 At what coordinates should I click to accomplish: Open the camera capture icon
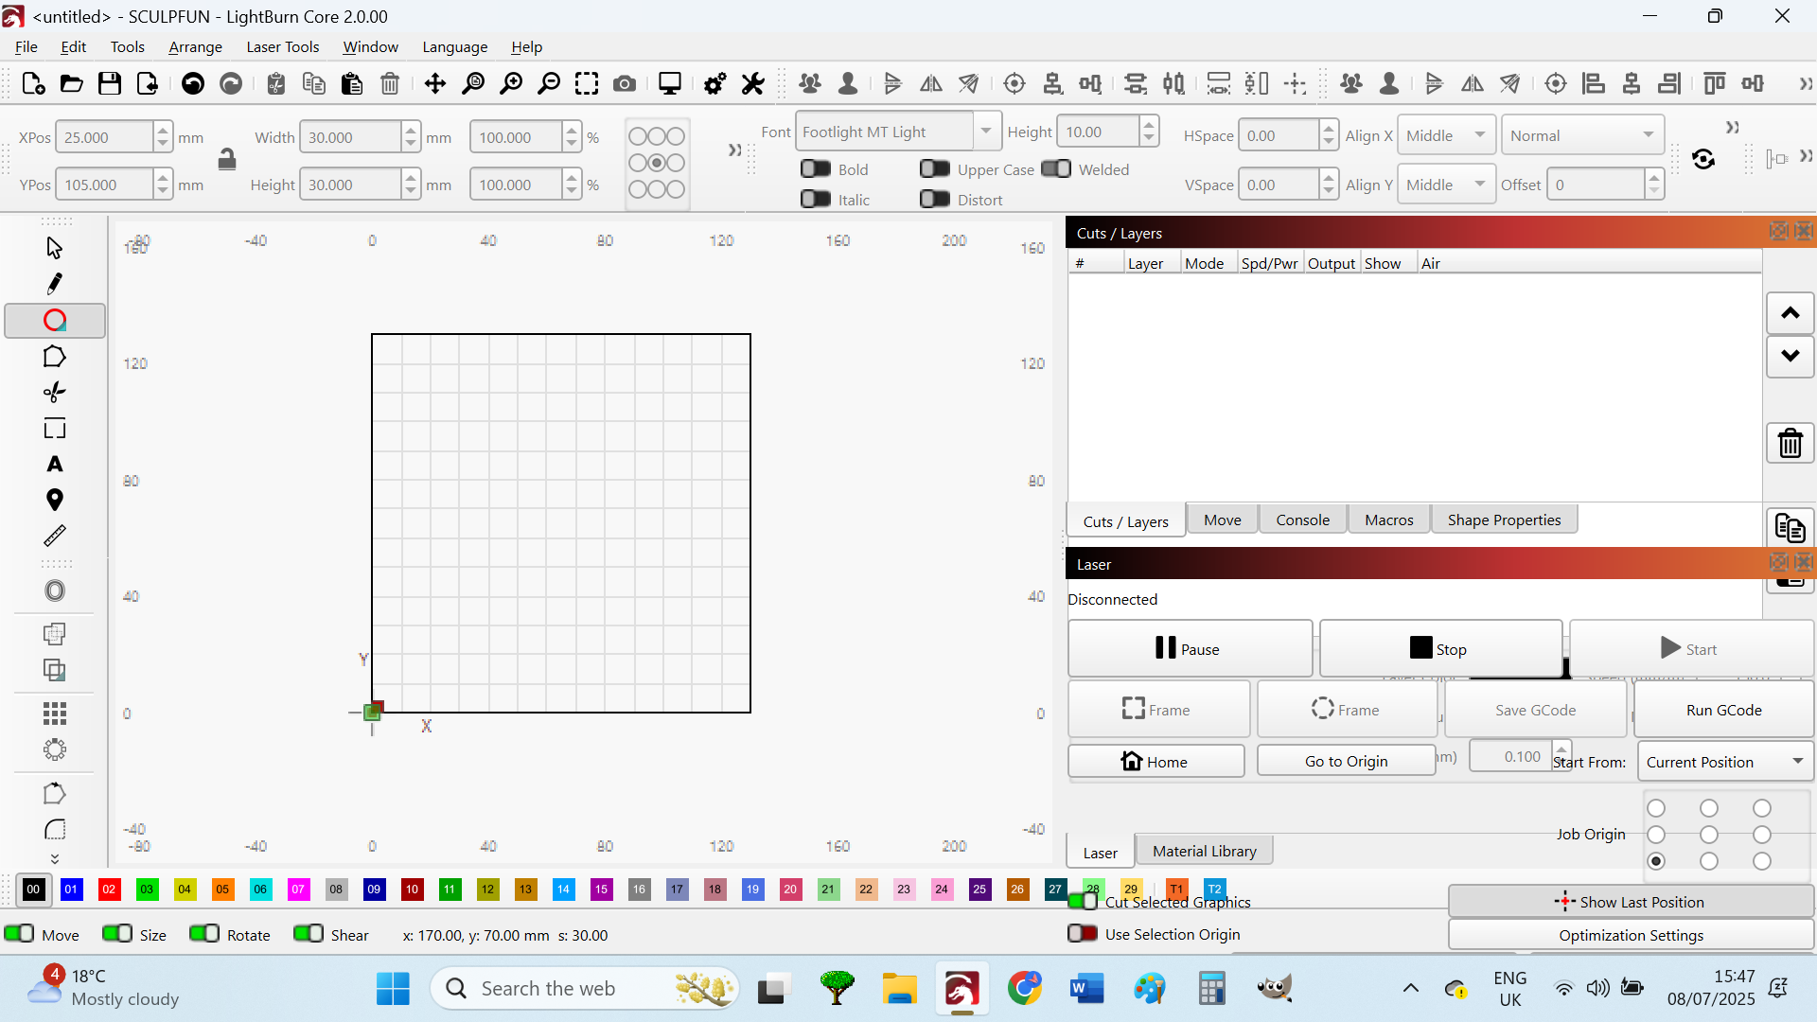tap(625, 84)
